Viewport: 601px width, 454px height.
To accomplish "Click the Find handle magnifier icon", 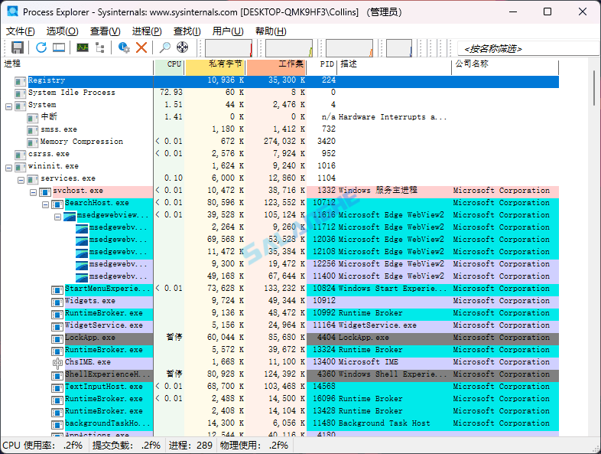I will tap(165, 47).
